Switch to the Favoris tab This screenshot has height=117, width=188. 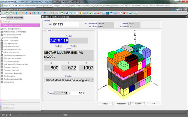(x=10, y=18)
